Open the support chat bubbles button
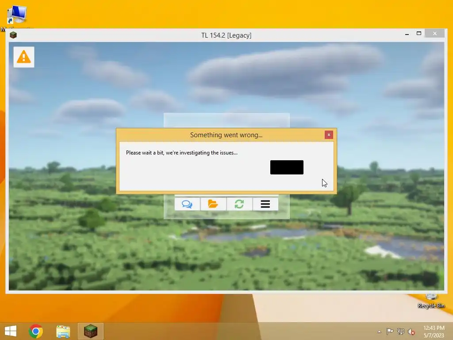Screen dimensions: 453x340 187,204
